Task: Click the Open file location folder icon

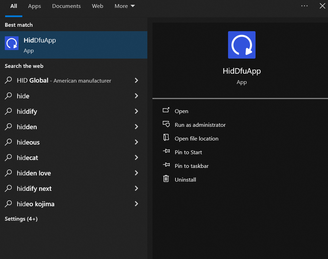Action: pos(166,138)
